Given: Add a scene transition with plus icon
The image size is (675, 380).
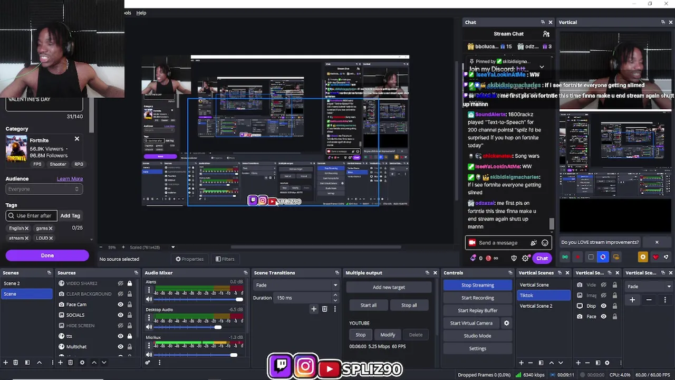Looking at the screenshot, I should tap(314, 309).
